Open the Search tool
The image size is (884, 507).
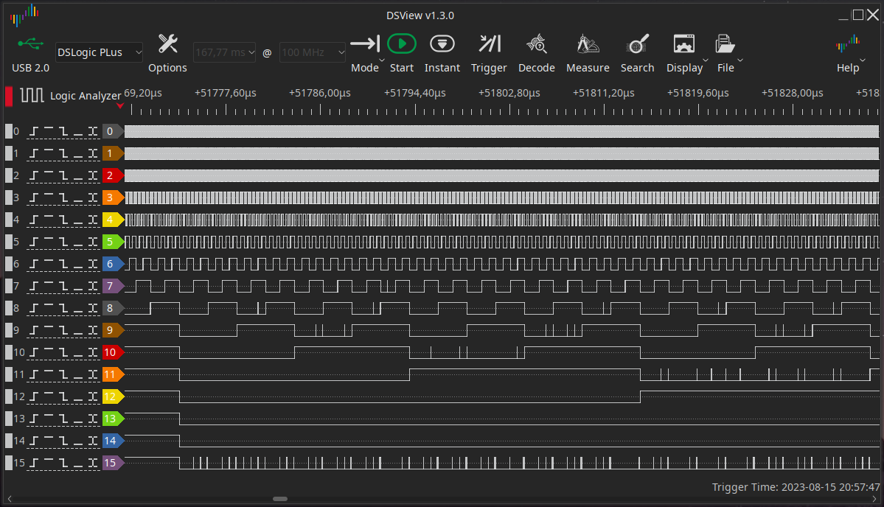(x=637, y=43)
